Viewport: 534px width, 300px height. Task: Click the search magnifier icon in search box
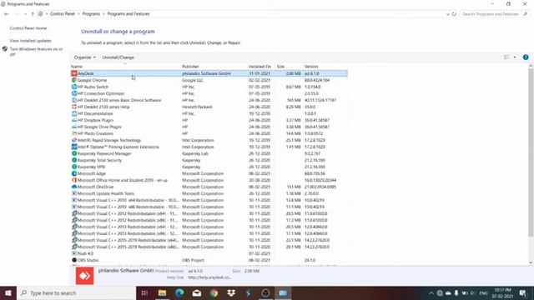[526, 14]
